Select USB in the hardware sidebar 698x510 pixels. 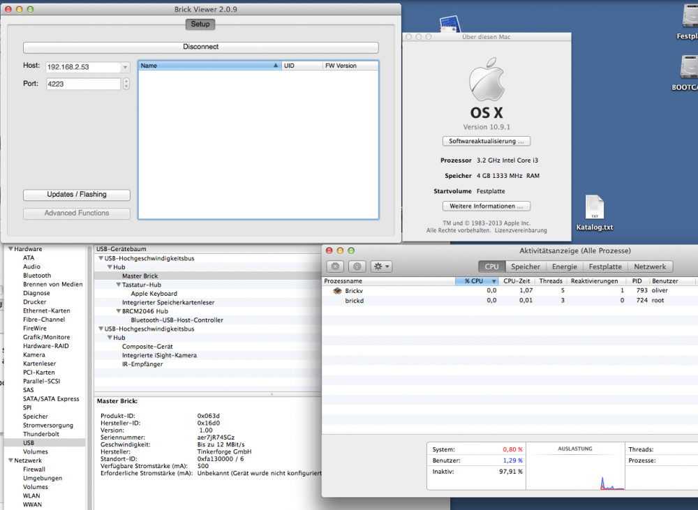click(28, 442)
